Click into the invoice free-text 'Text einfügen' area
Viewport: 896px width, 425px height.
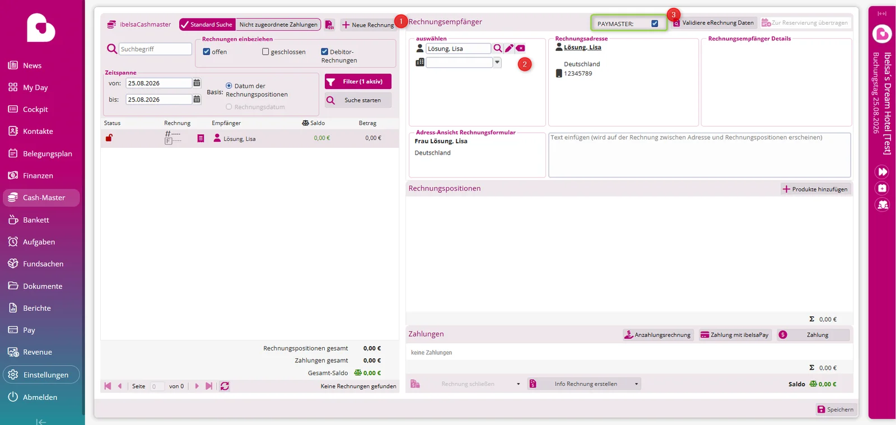699,155
